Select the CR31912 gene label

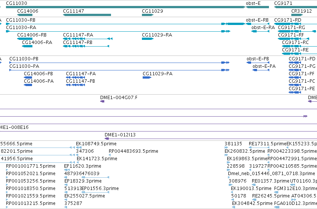pyautogui.click(x=301, y=11)
